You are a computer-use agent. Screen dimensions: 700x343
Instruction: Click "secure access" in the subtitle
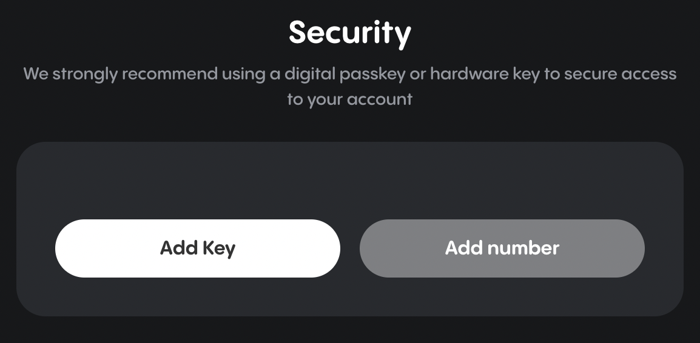(x=621, y=74)
